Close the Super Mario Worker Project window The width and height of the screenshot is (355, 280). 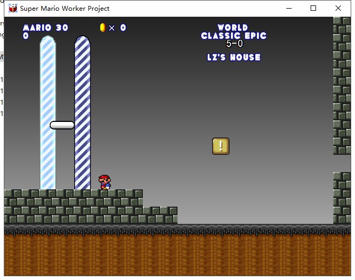pyautogui.click(x=338, y=8)
